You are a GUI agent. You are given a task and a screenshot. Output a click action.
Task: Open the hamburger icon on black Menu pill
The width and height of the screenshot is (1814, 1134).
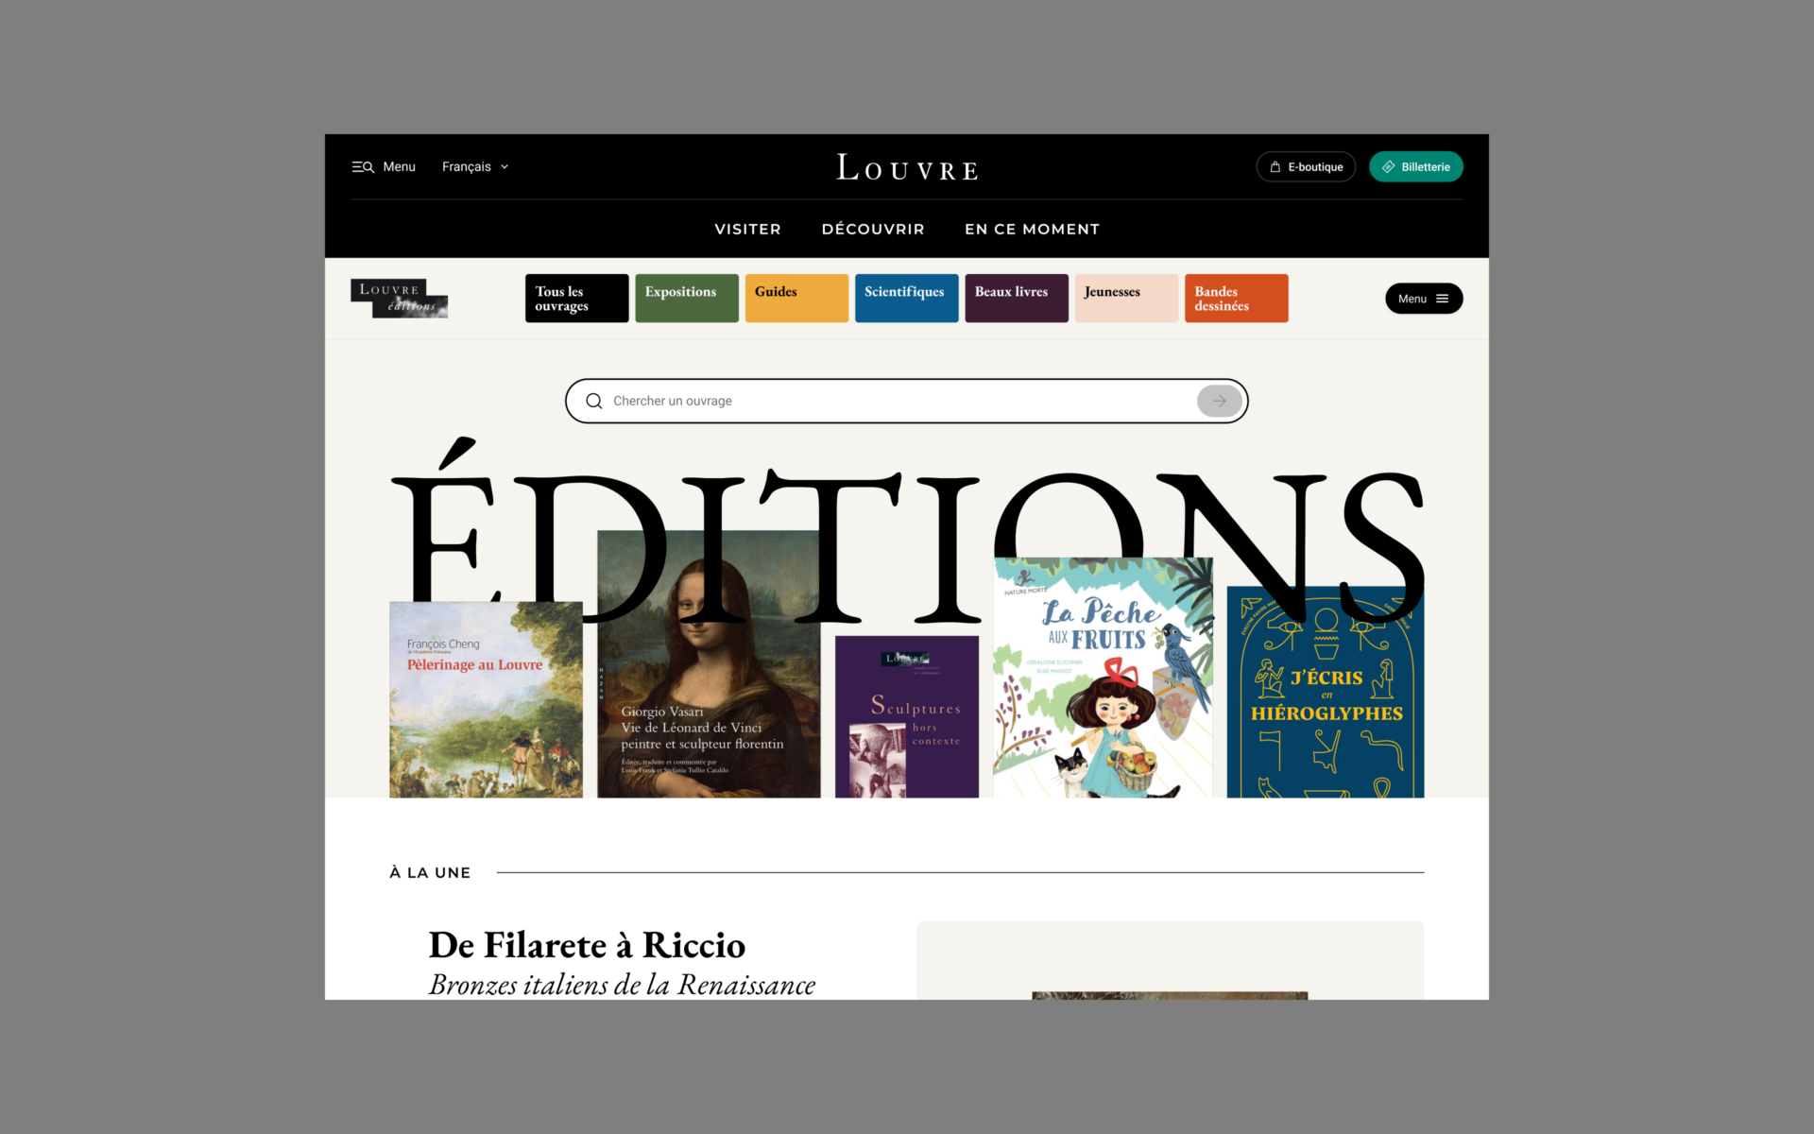coord(1442,299)
